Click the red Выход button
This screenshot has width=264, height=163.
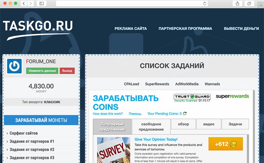point(67,71)
